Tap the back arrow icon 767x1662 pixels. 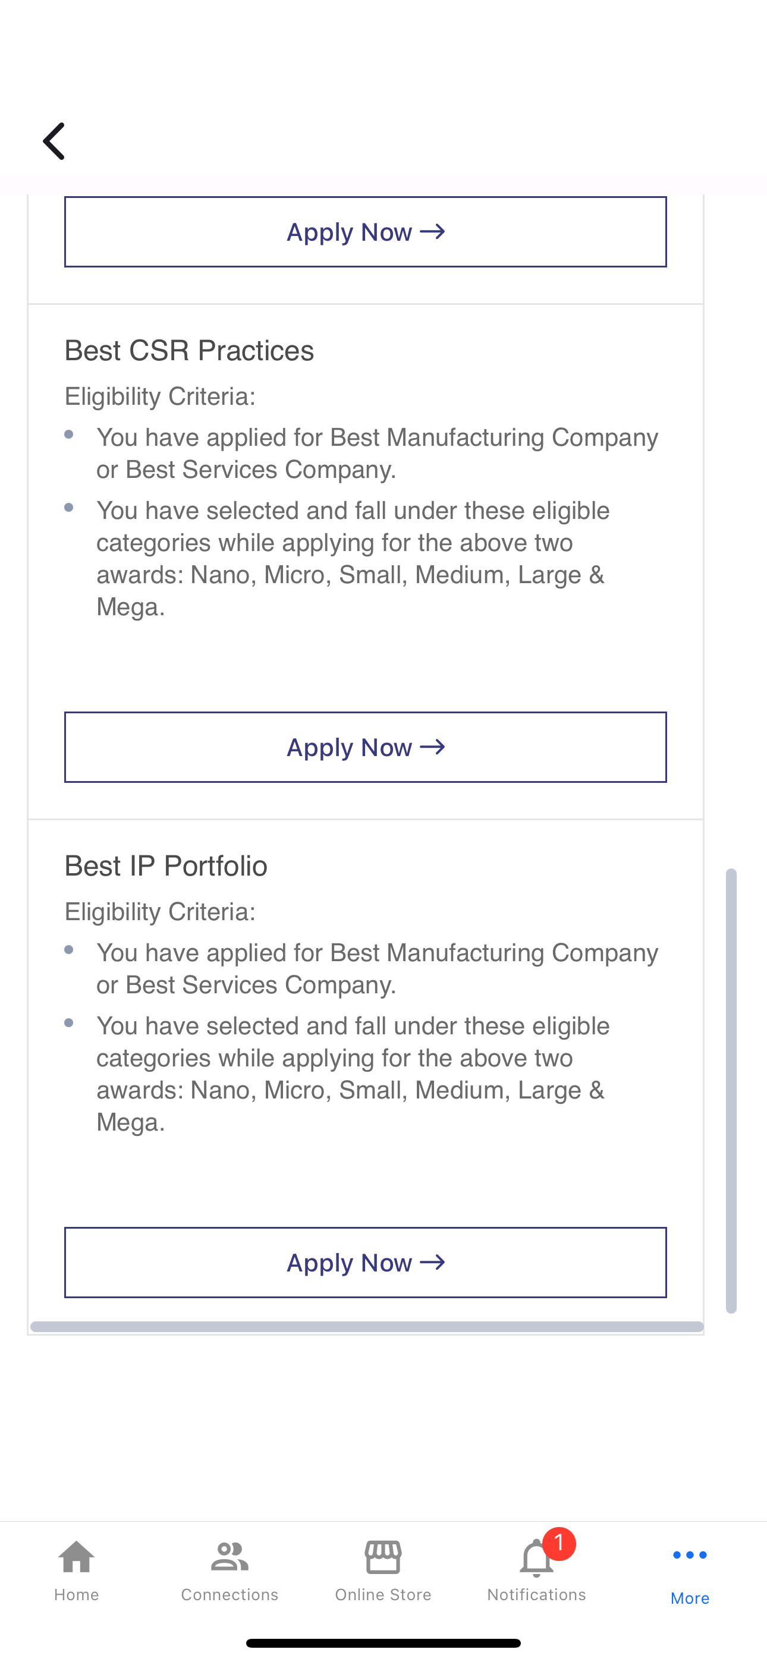[54, 141]
